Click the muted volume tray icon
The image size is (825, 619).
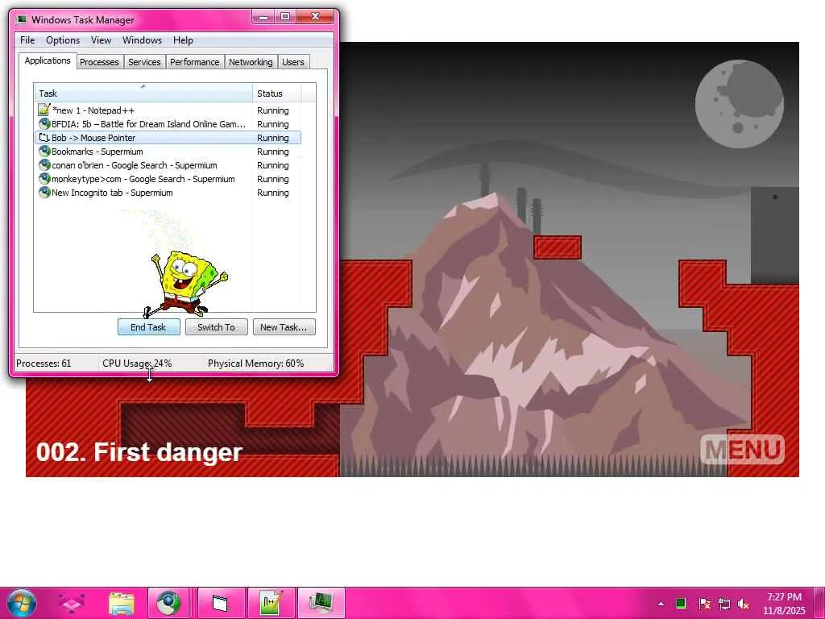[744, 603]
